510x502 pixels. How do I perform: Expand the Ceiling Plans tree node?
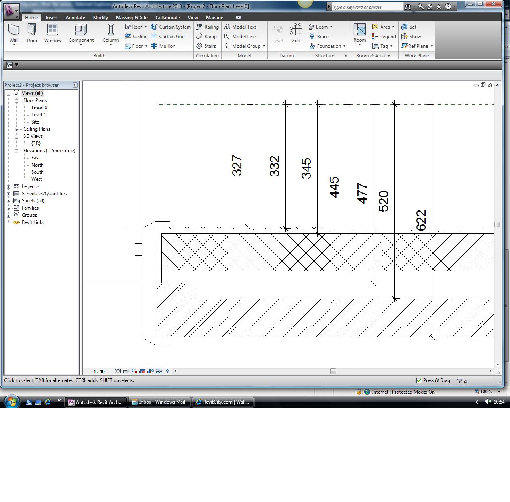(17, 129)
